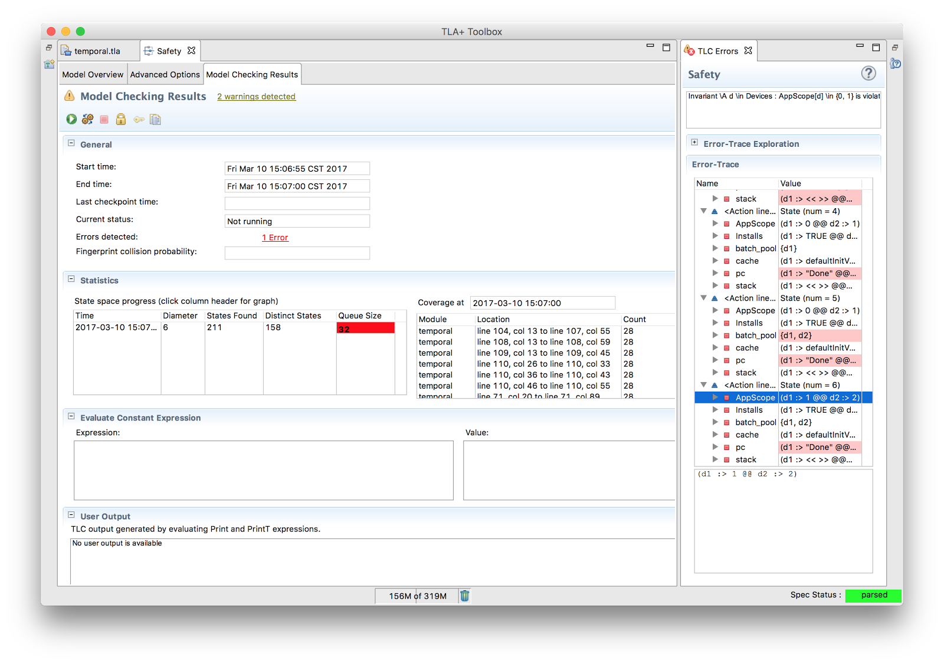Click the red Queue Size cell showing 32
944x664 pixels.
point(365,328)
